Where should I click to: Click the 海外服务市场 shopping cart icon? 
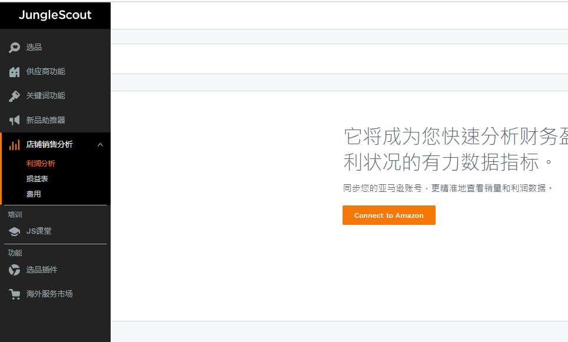click(15, 294)
